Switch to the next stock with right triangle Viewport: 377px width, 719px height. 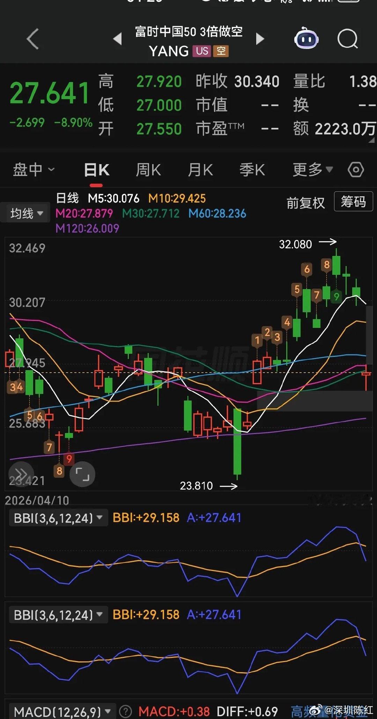coord(260,39)
